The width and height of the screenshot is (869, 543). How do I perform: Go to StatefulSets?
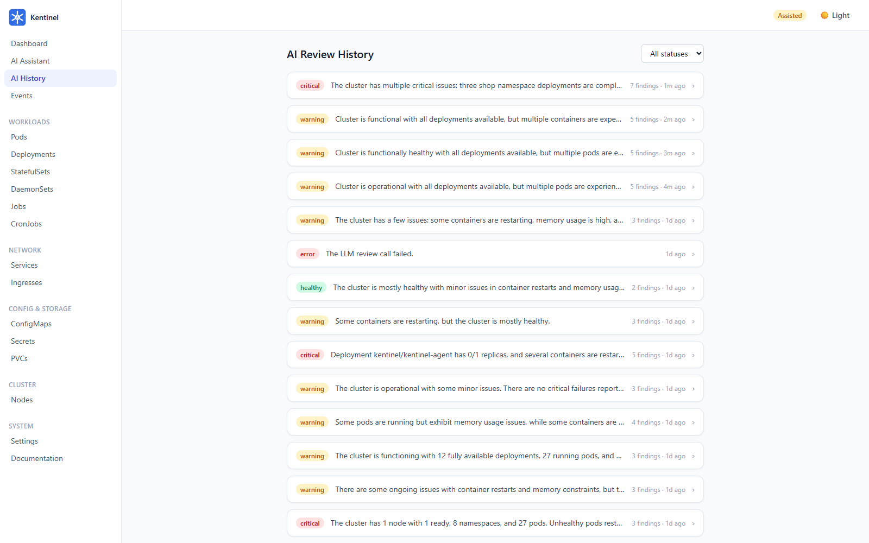pyautogui.click(x=60, y=172)
